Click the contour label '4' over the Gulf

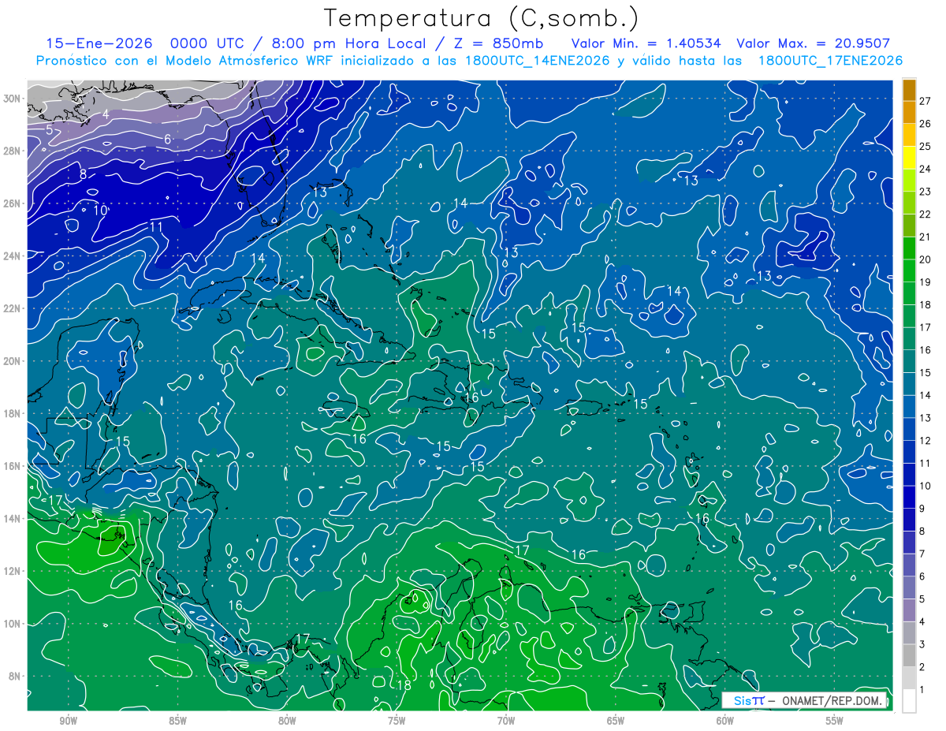point(106,114)
